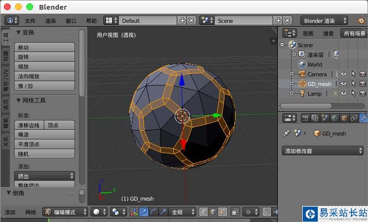Select the rotate manipulator arc icon
The width and height of the screenshot is (368, 222).
[x=153, y=212]
